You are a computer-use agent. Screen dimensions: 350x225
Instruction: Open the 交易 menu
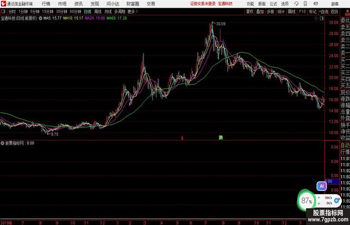tap(150, 4)
